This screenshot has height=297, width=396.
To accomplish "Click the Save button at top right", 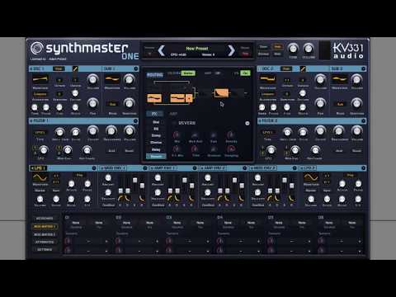I will coord(263,47).
